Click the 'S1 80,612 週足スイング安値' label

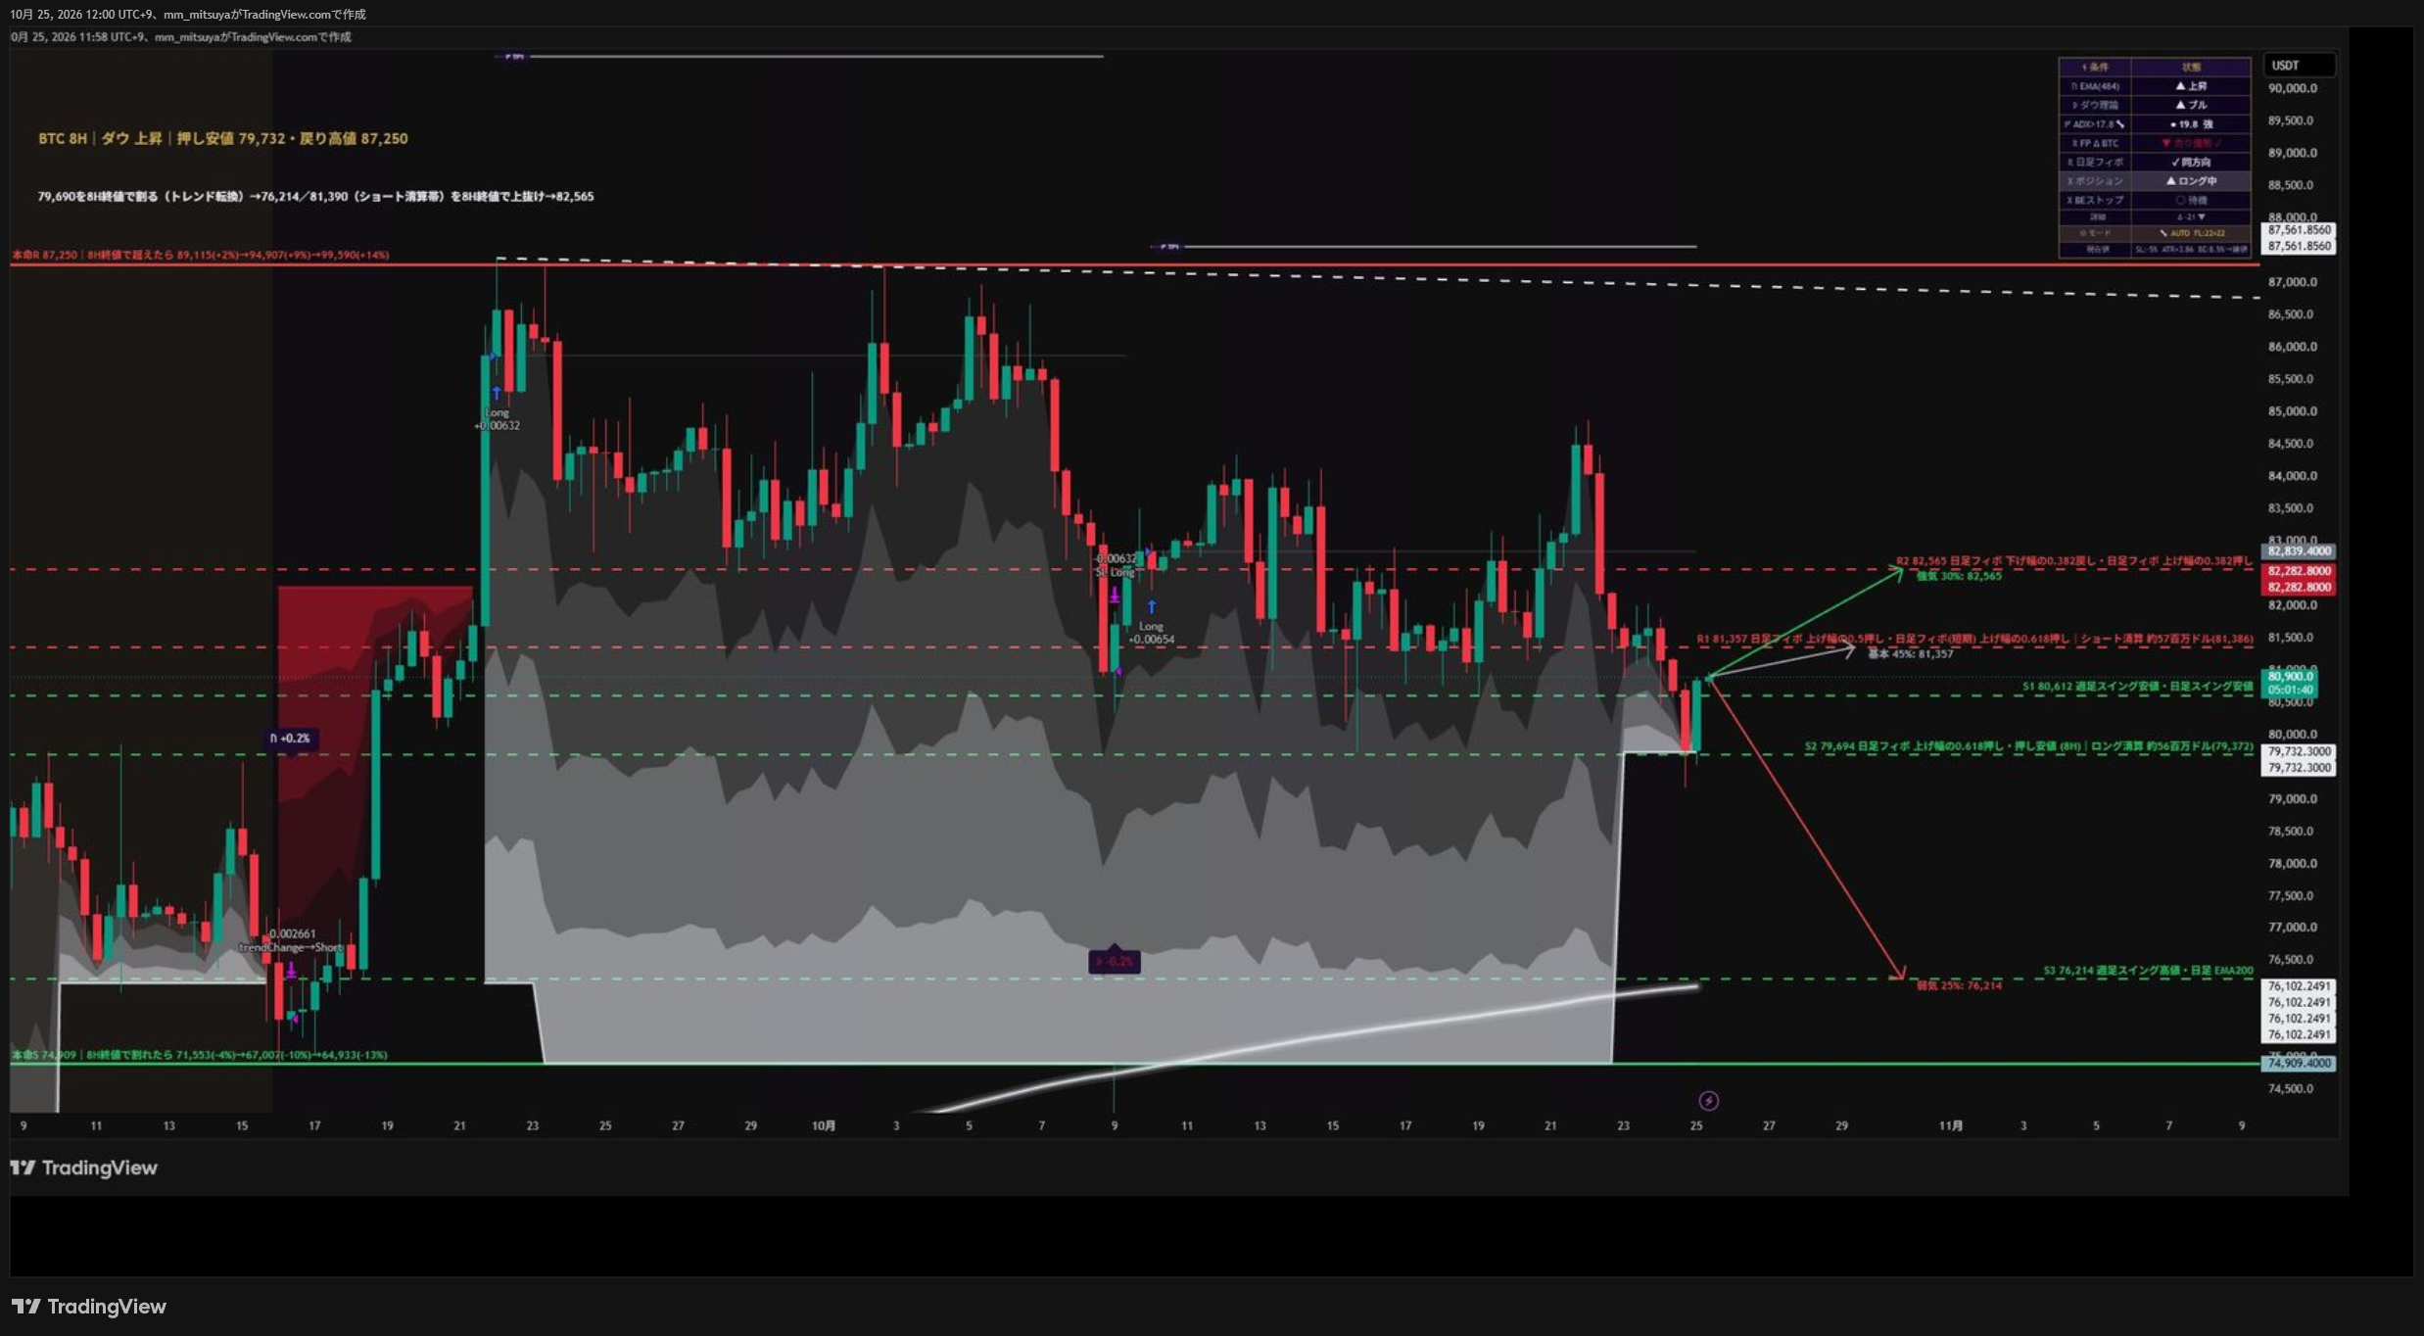tap(2137, 687)
